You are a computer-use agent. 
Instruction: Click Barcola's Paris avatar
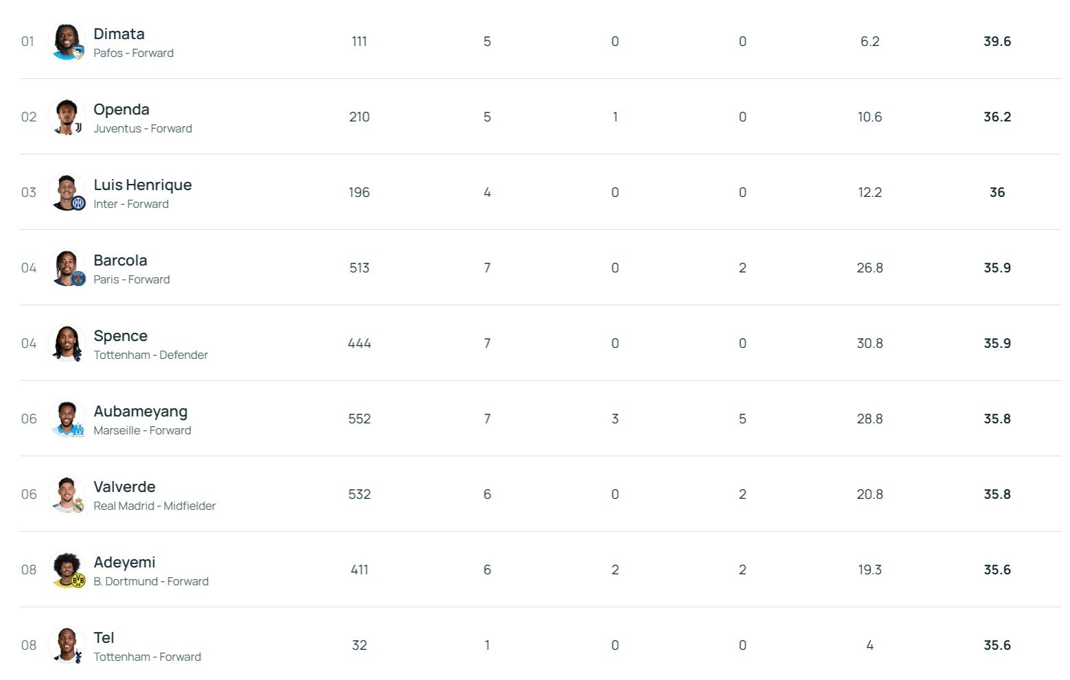(x=67, y=268)
